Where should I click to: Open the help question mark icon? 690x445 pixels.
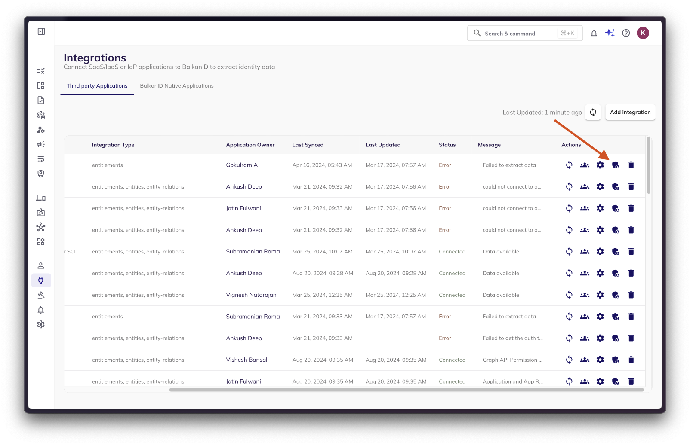626,33
